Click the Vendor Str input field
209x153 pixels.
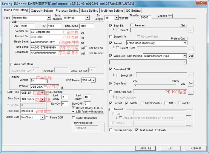55,32
